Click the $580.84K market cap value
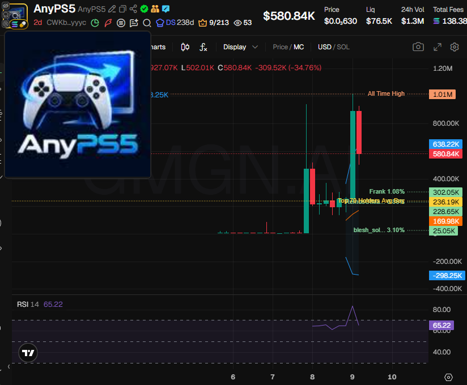 tap(288, 16)
